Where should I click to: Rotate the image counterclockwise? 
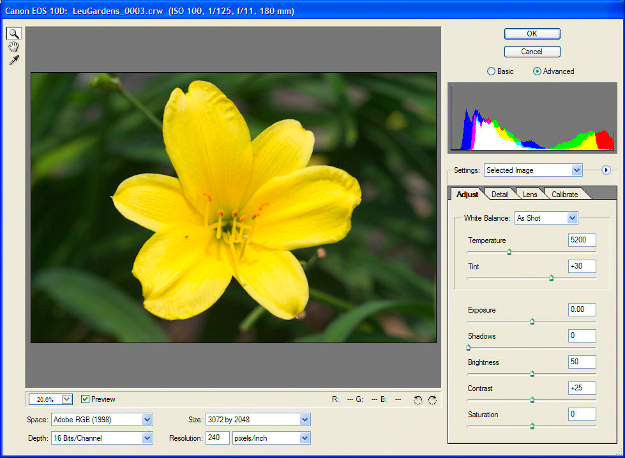click(x=418, y=399)
